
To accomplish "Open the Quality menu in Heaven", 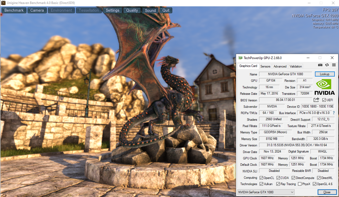I will coord(132,10).
